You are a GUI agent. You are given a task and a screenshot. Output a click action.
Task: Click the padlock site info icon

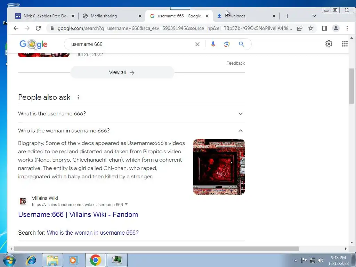pos(52,28)
